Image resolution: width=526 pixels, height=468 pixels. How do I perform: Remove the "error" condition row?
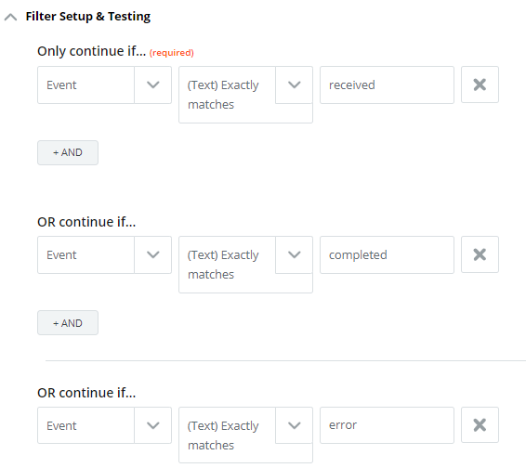point(480,425)
